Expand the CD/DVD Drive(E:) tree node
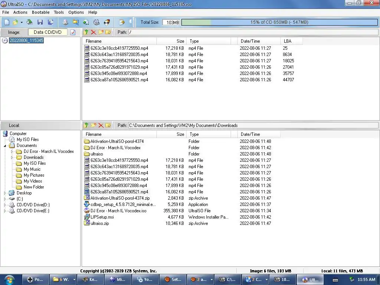This screenshot has width=380, height=285. 5,211
